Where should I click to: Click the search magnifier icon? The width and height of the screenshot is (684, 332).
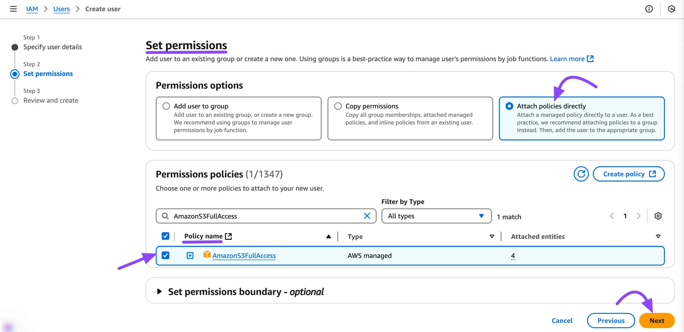(x=165, y=216)
